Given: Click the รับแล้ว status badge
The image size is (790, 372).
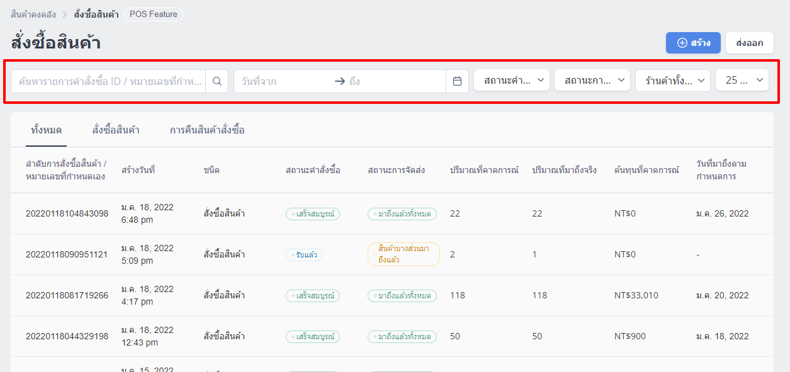Looking at the screenshot, I should 305,254.
